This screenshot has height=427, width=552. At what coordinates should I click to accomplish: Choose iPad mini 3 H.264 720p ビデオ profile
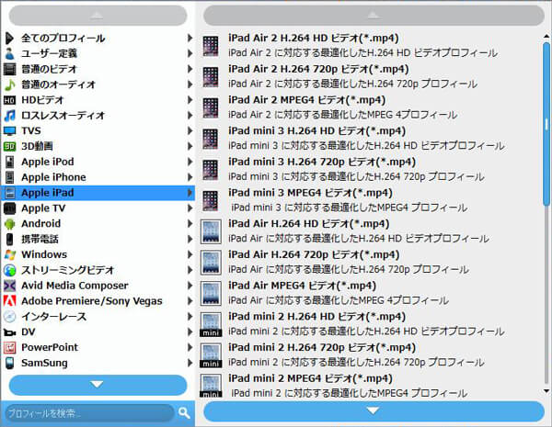coord(370,169)
